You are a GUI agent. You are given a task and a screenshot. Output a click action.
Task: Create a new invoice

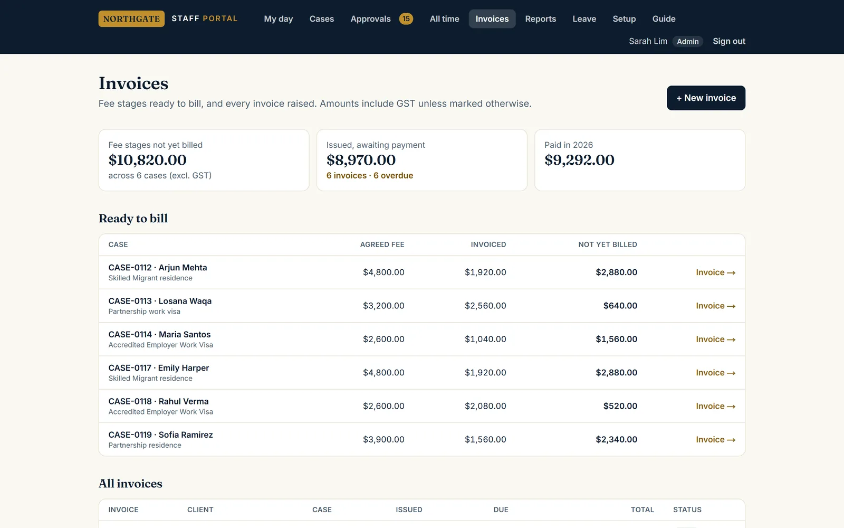click(706, 98)
